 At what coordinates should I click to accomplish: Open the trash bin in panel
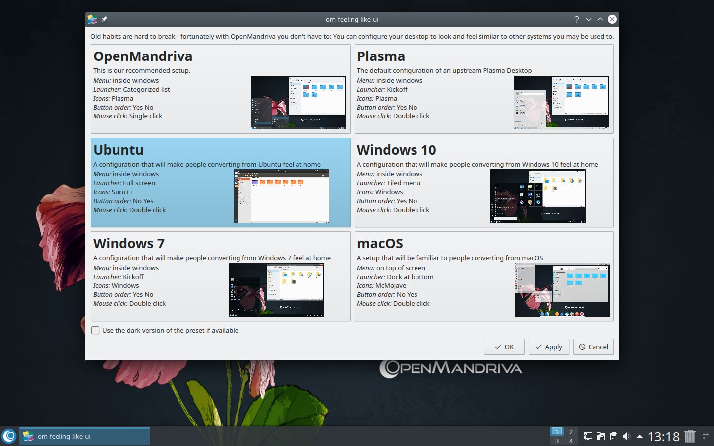click(690, 436)
